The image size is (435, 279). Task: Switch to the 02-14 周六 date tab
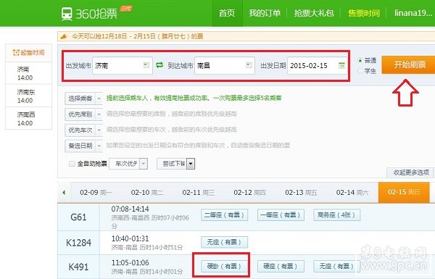click(352, 192)
